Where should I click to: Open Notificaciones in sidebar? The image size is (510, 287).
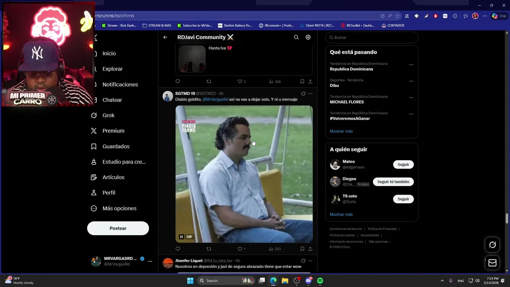pos(120,85)
